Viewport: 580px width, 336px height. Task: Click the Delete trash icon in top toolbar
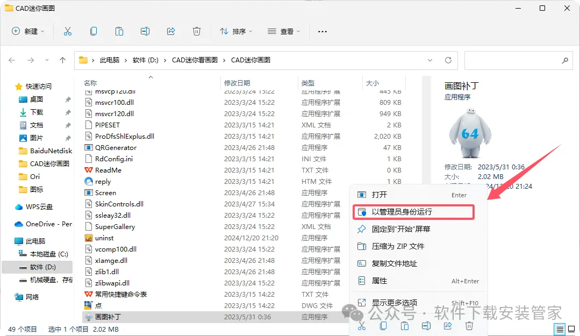[x=197, y=32]
